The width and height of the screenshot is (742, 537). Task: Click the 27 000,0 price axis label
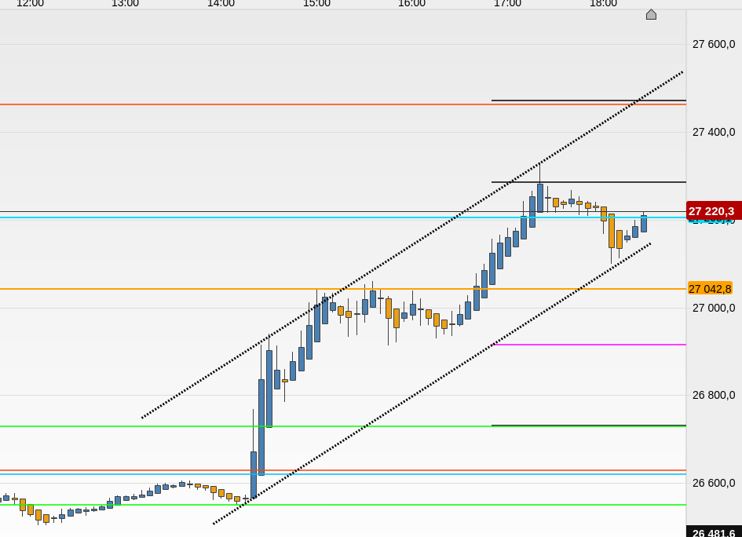click(x=714, y=308)
